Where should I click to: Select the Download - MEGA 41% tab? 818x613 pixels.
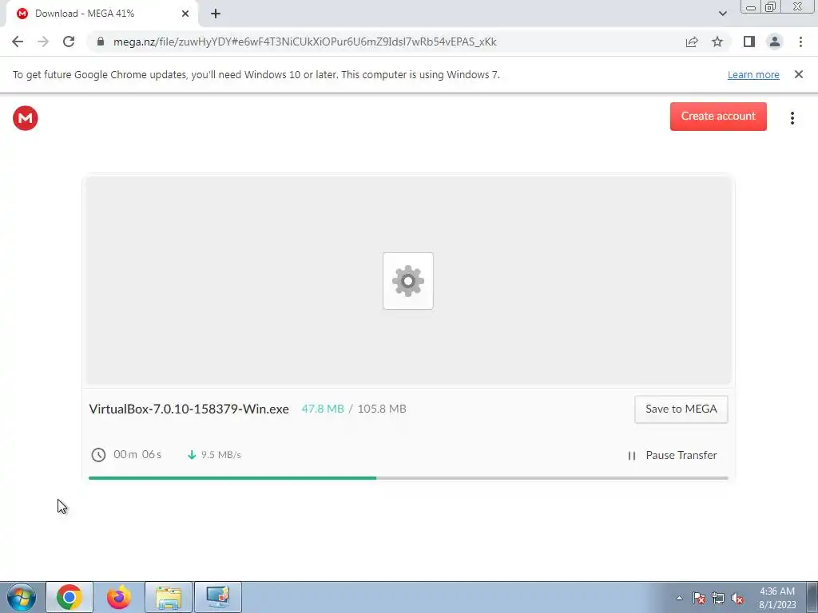tap(101, 14)
